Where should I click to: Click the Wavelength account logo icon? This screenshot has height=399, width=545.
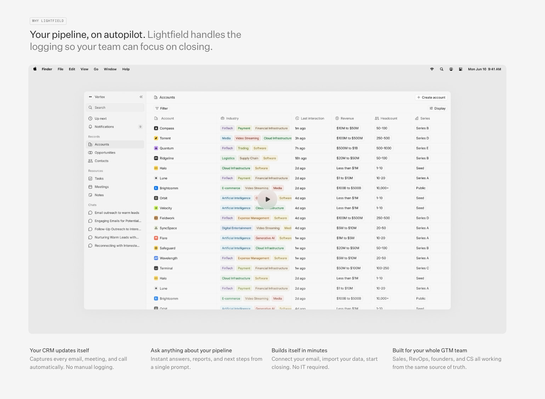coord(156,258)
